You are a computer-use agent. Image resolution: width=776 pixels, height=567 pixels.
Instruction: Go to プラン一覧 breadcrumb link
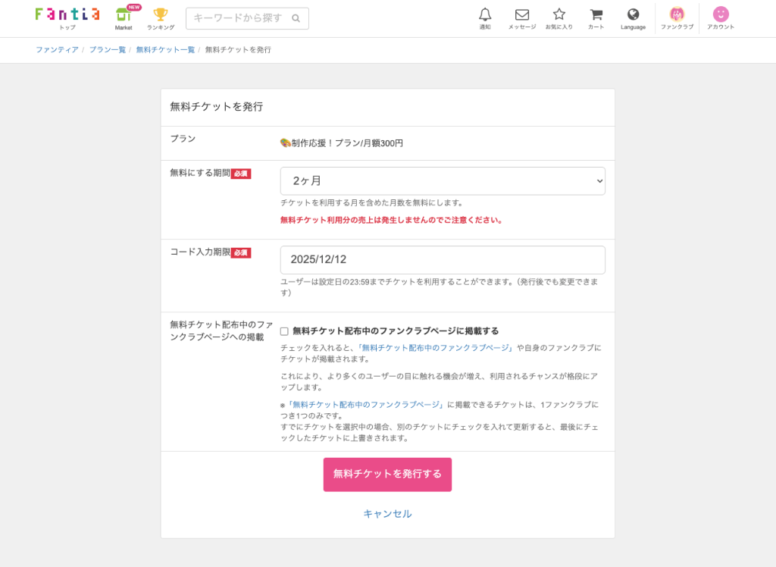(x=107, y=50)
